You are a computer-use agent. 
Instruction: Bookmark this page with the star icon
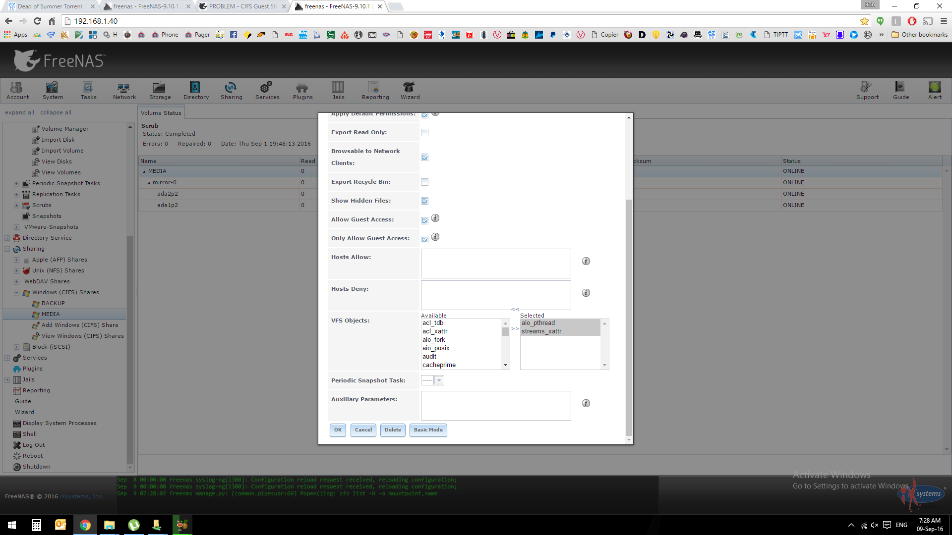click(864, 21)
